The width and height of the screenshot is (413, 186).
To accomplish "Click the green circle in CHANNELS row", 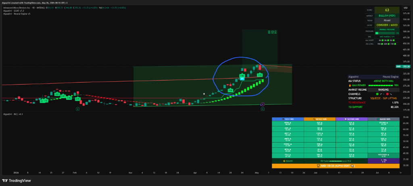I will coord(377,94).
